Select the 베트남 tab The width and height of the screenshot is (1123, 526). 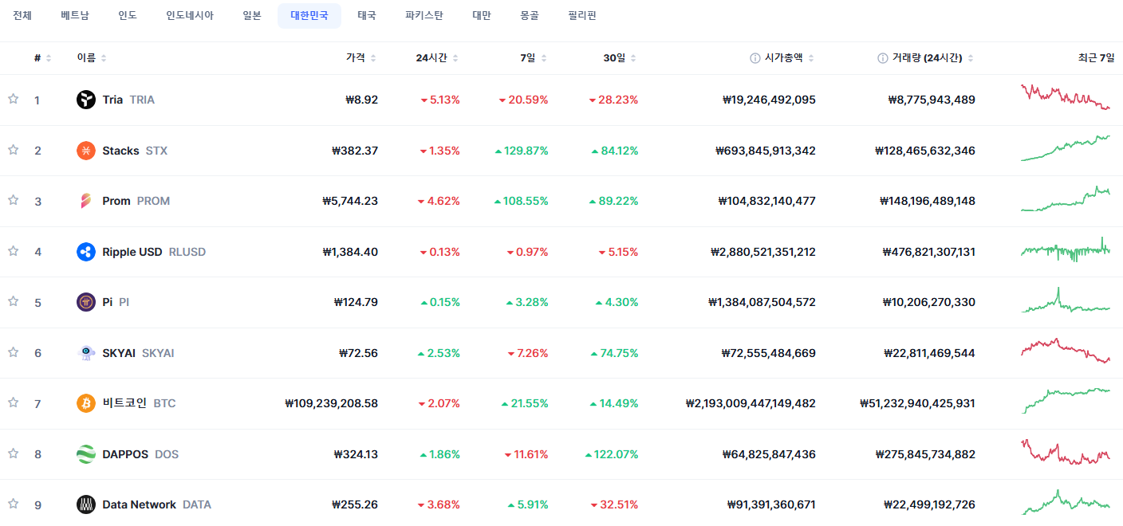[x=75, y=16]
